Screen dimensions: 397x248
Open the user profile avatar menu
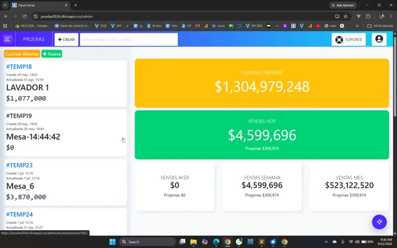tap(379, 39)
